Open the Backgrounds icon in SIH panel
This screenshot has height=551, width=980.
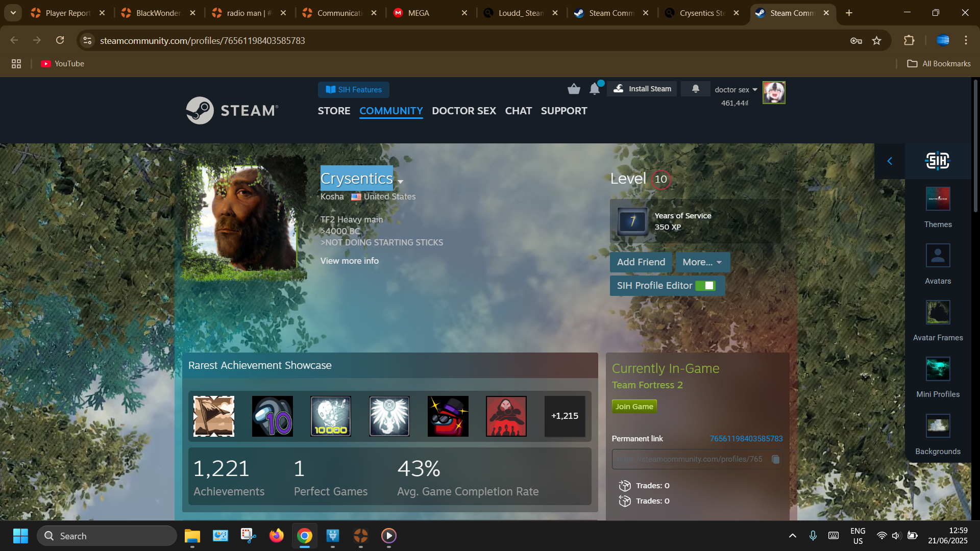938,426
